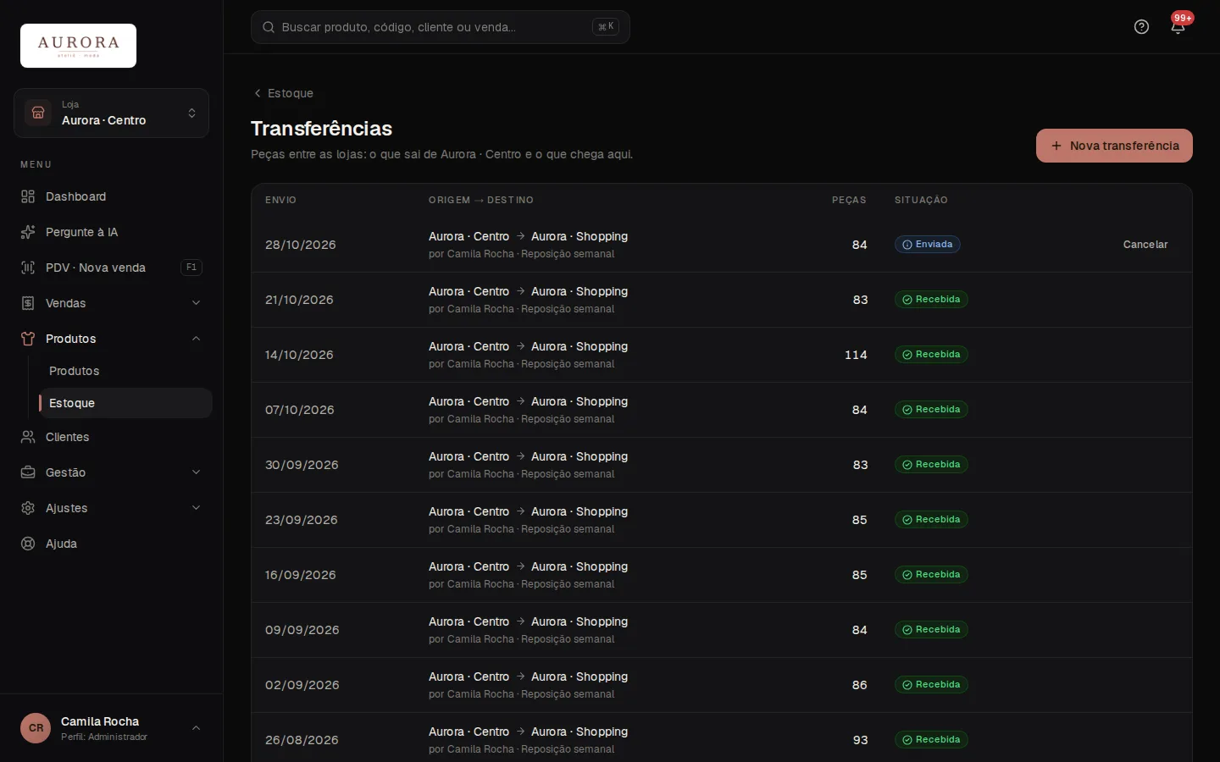
Task: Click the Enviada status badge
Action: coord(928,245)
